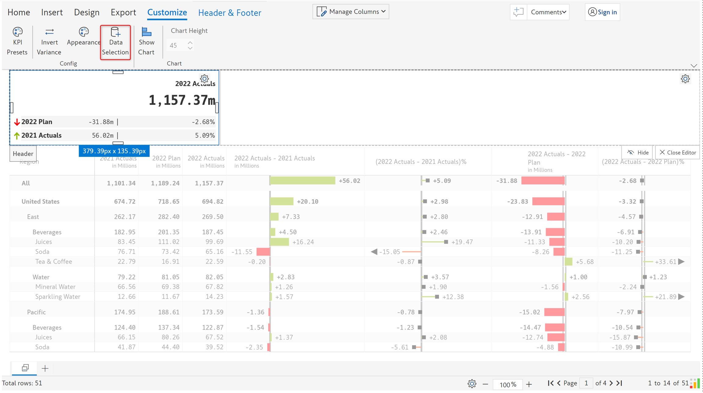Open header area gear settings on right
703x393 pixels.
(x=685, y=79)
